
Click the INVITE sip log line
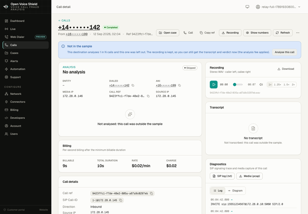point(247,204)
